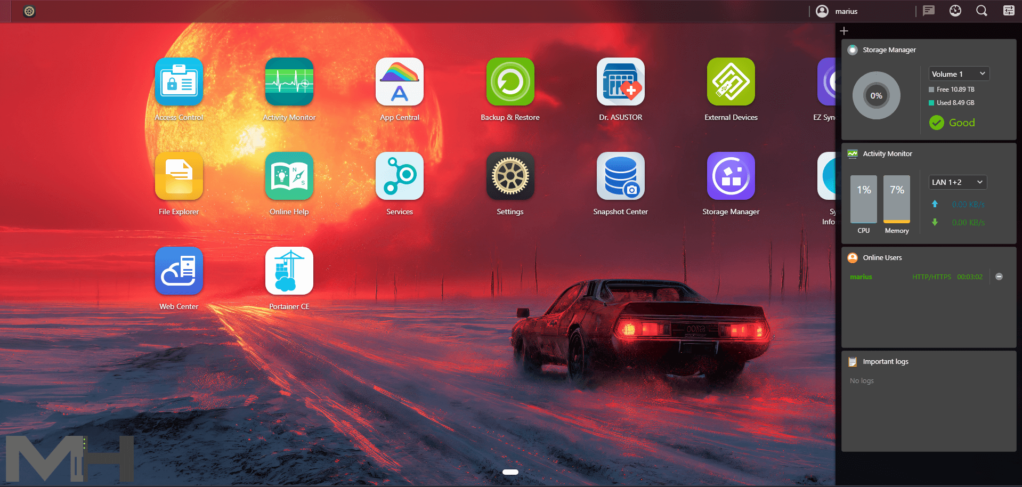Open File Explorer
Viewport: 1022px width, 487px height.
(179, 176)
